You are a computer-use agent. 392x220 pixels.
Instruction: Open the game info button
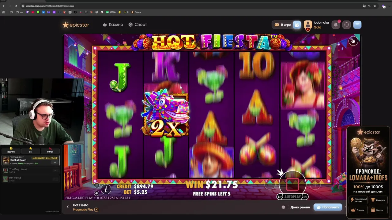(x=106, y=189)
